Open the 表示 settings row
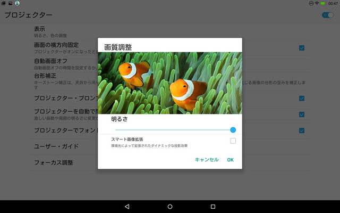 (170, 32)
